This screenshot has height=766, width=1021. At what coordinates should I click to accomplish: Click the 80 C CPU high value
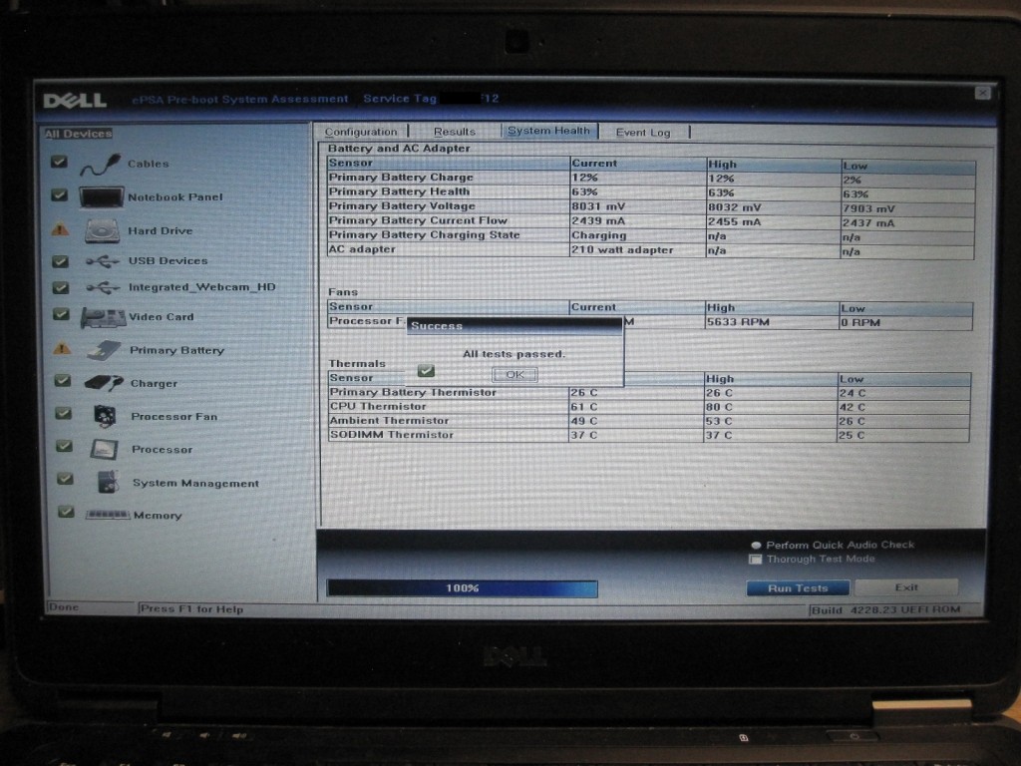point(720,407)
